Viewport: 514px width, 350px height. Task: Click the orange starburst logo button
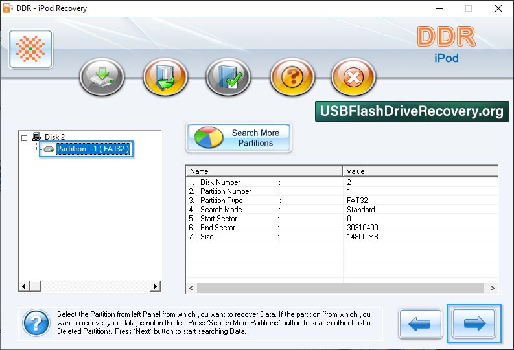30,49
